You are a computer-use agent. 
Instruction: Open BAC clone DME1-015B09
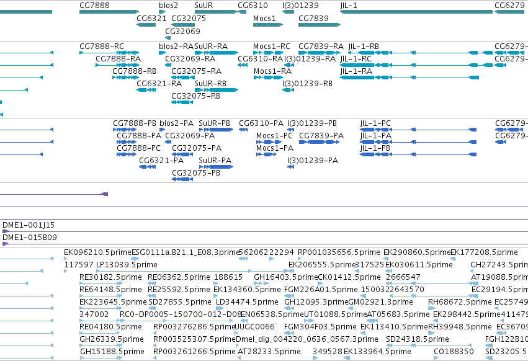[30, 238]
